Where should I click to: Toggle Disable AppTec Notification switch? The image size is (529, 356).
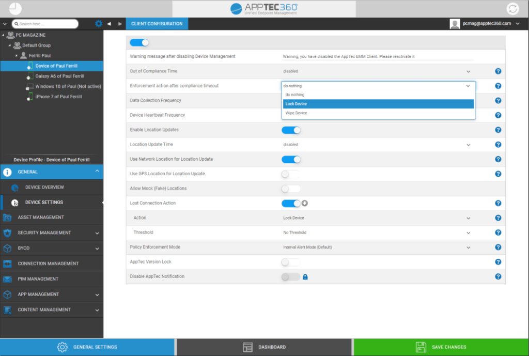(x=291, y=277)
